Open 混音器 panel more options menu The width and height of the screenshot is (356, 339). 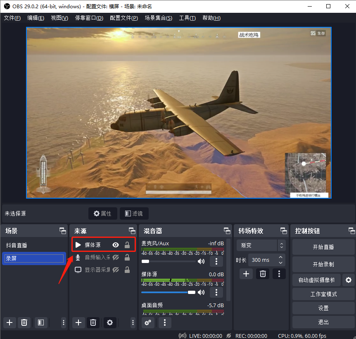[165, 322]
